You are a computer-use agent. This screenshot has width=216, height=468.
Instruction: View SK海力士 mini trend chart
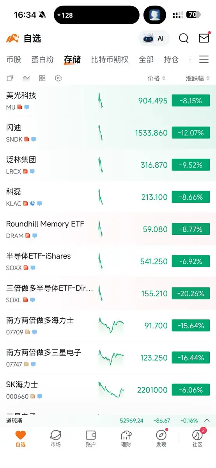pyautogui.click(x=111, y=390)
